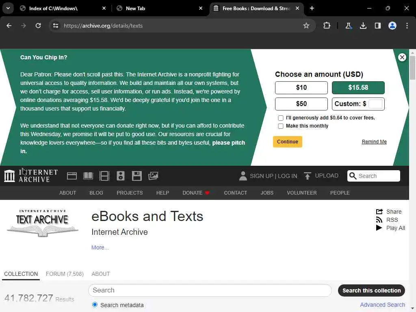Bookmark this page with star icon
416x312 pixels.
point(306,26)
